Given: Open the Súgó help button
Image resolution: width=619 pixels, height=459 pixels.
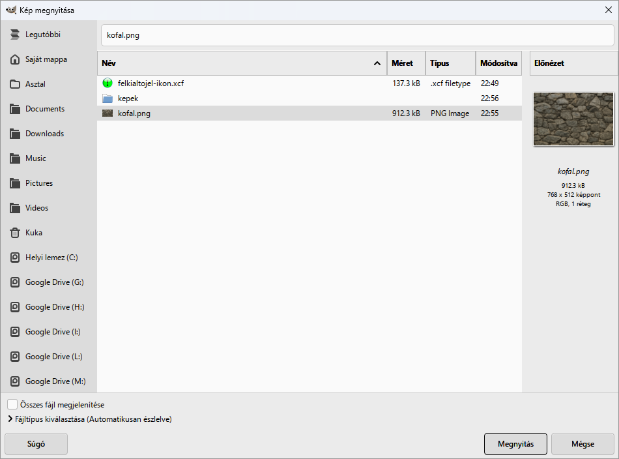Looking at the screenshot, I should (36, 444).
